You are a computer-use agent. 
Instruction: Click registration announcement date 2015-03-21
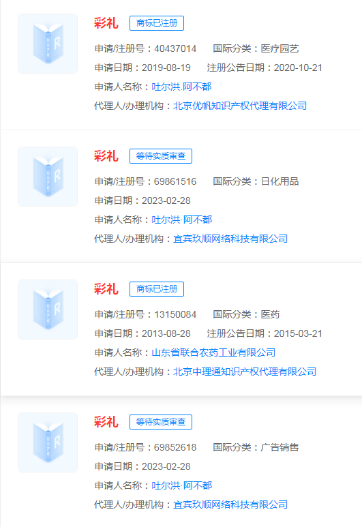pyautogui.click(x=298, y=334)
